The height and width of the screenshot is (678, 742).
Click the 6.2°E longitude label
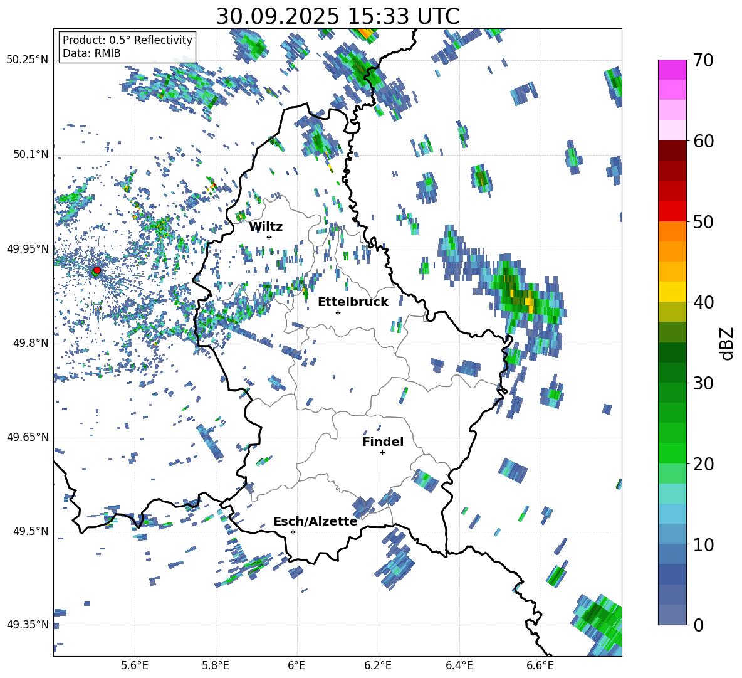pyautogui.click(x=378, y=665)
